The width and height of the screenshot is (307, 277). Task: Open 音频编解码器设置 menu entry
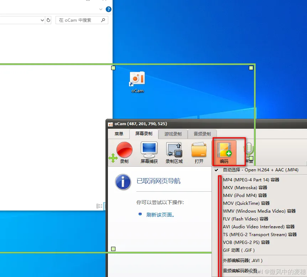click(x=241, y=271)
